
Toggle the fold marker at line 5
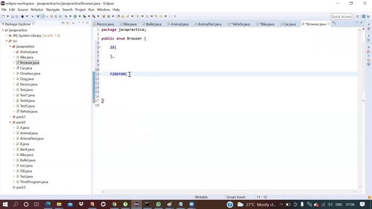pyautogui.click(x=100, y=47)
